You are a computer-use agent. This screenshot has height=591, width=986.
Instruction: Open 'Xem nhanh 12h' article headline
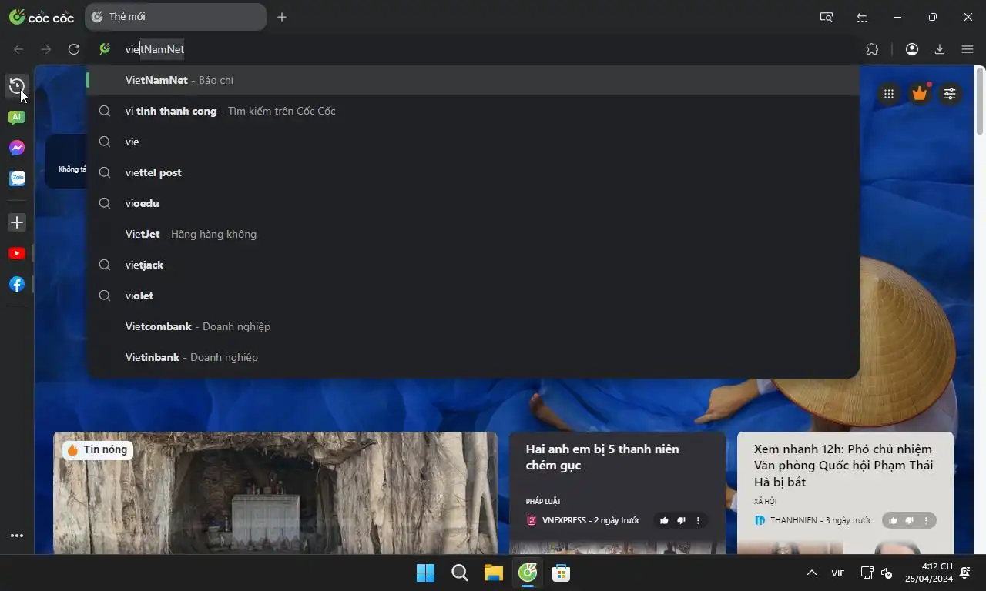click(x=843, y=466)
